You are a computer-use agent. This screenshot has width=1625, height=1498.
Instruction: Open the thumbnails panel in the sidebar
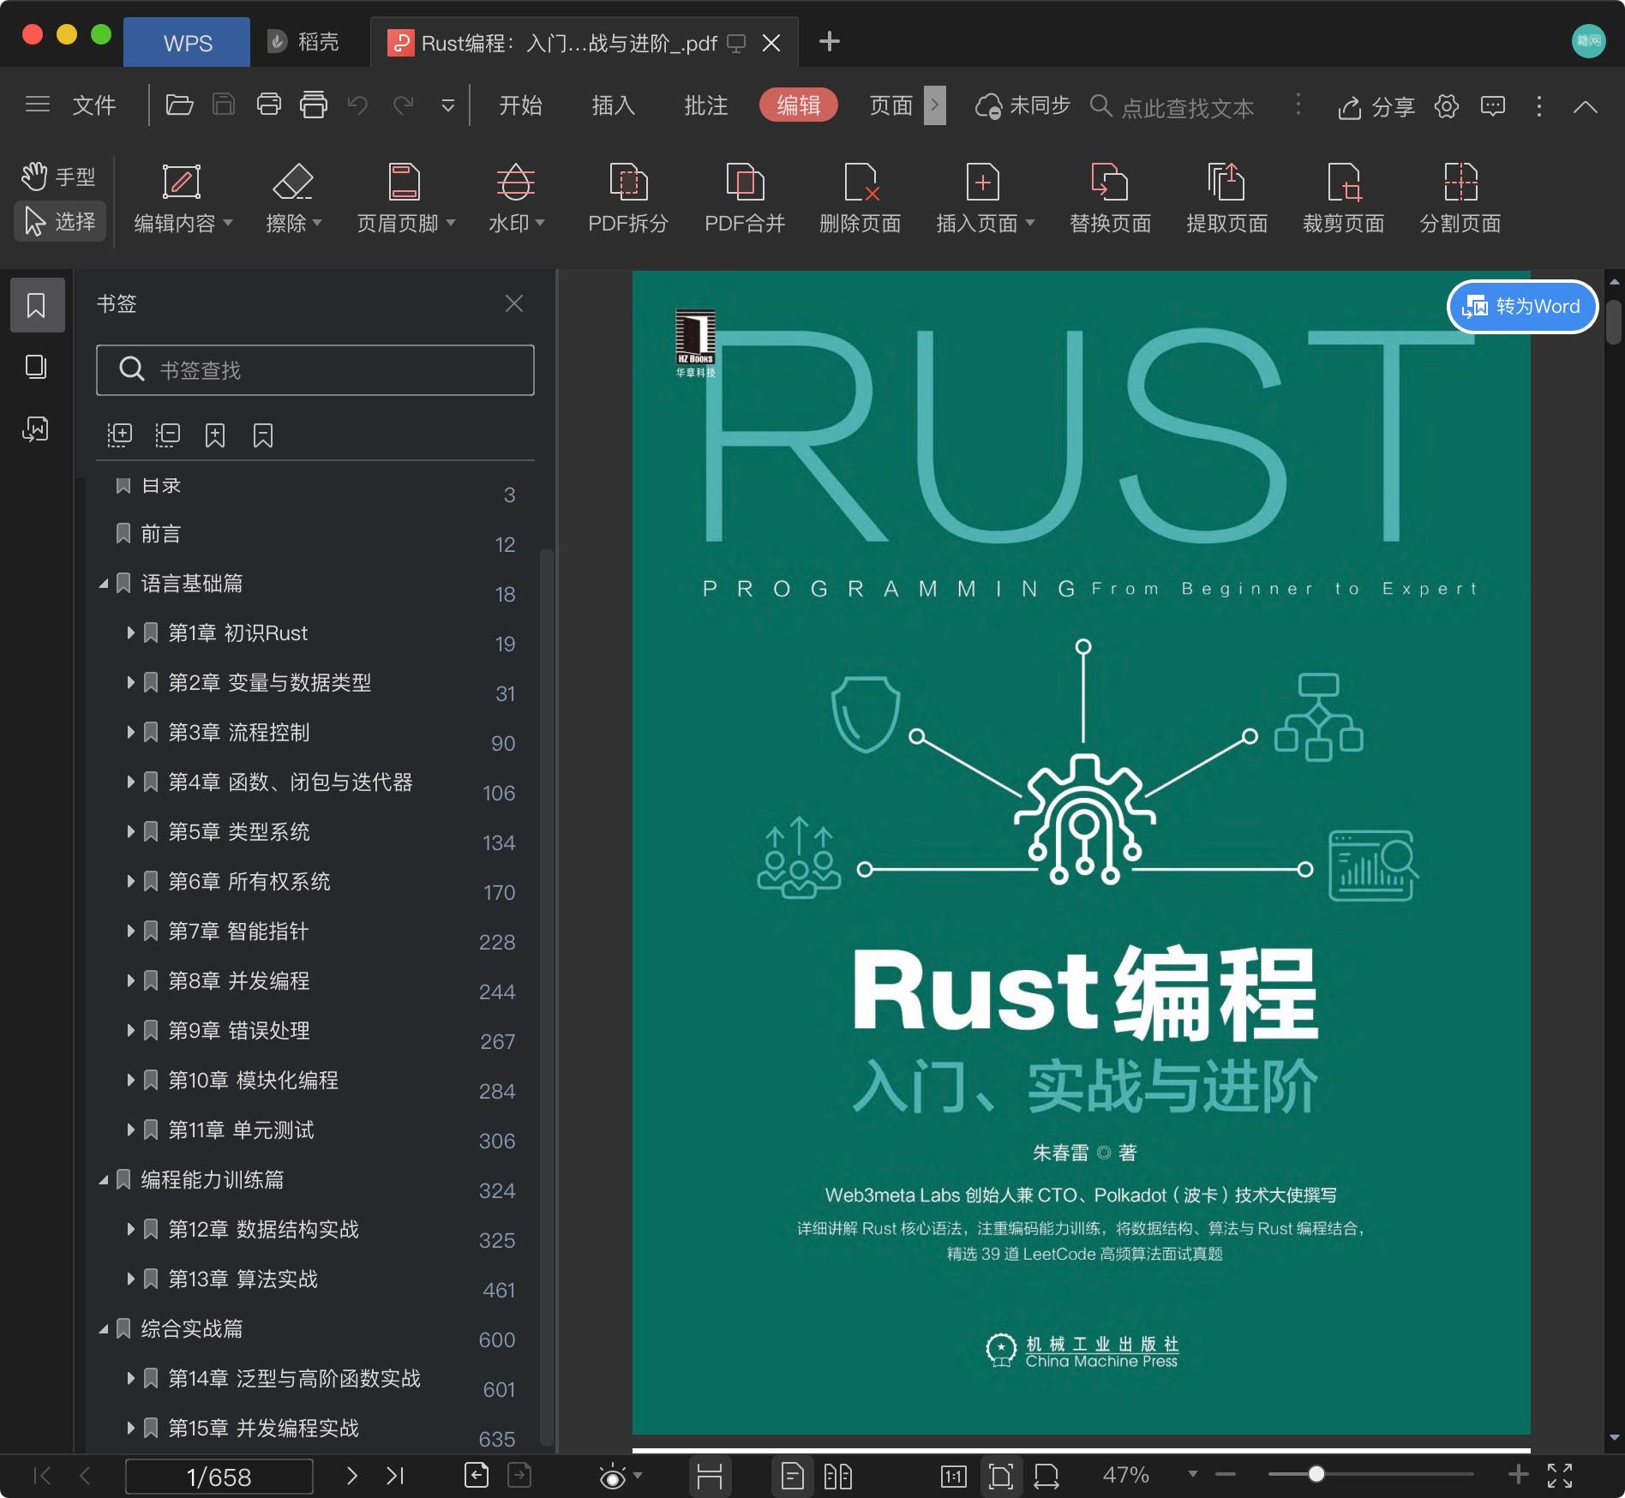36,367
